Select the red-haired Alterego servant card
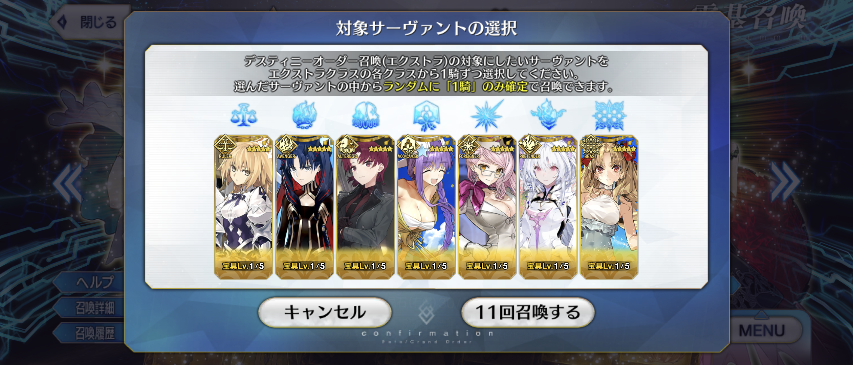Screen dimensions: 853x365 (365, 207)
